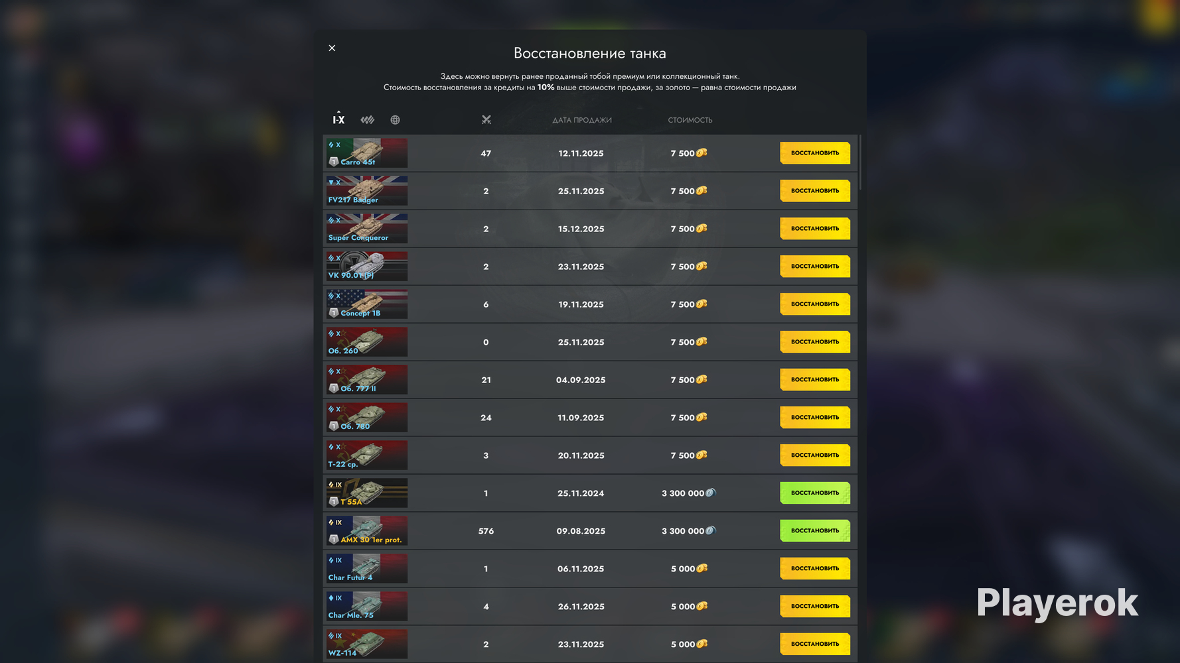Click credits icon in T 55A row

pyautogui.click(x=710, y=493)
